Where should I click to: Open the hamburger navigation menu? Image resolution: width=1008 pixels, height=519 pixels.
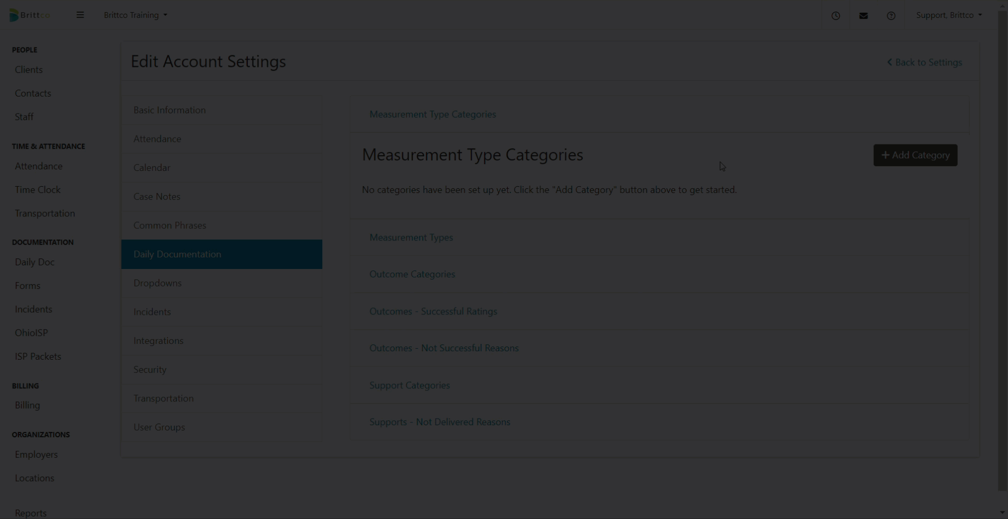pyautogui.click(x=80, y=15)
